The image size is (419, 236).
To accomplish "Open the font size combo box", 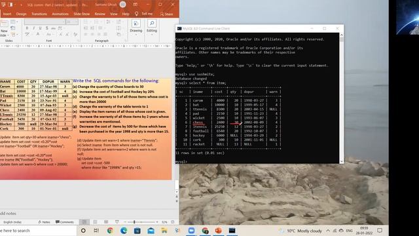I will pos(72,22).
